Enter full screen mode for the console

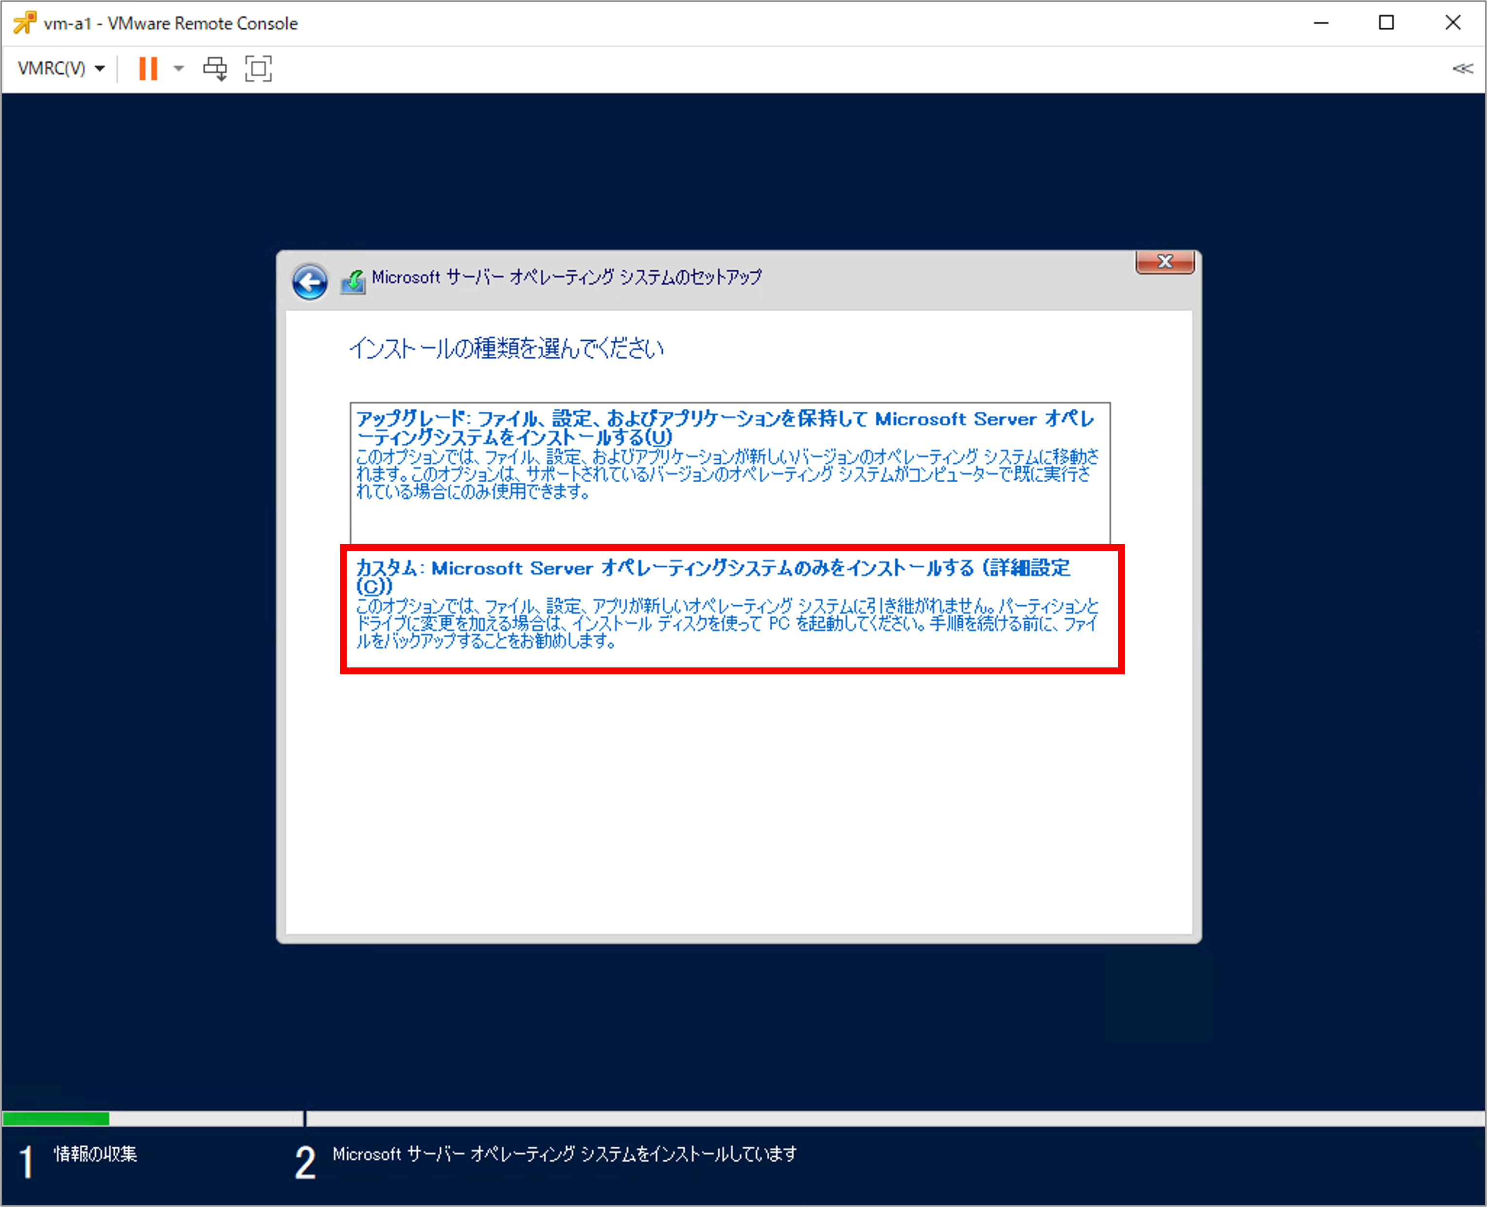pos(258,68)
